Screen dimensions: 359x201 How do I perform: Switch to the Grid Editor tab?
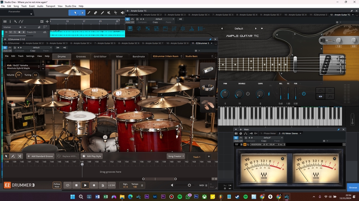coord(100,56)
